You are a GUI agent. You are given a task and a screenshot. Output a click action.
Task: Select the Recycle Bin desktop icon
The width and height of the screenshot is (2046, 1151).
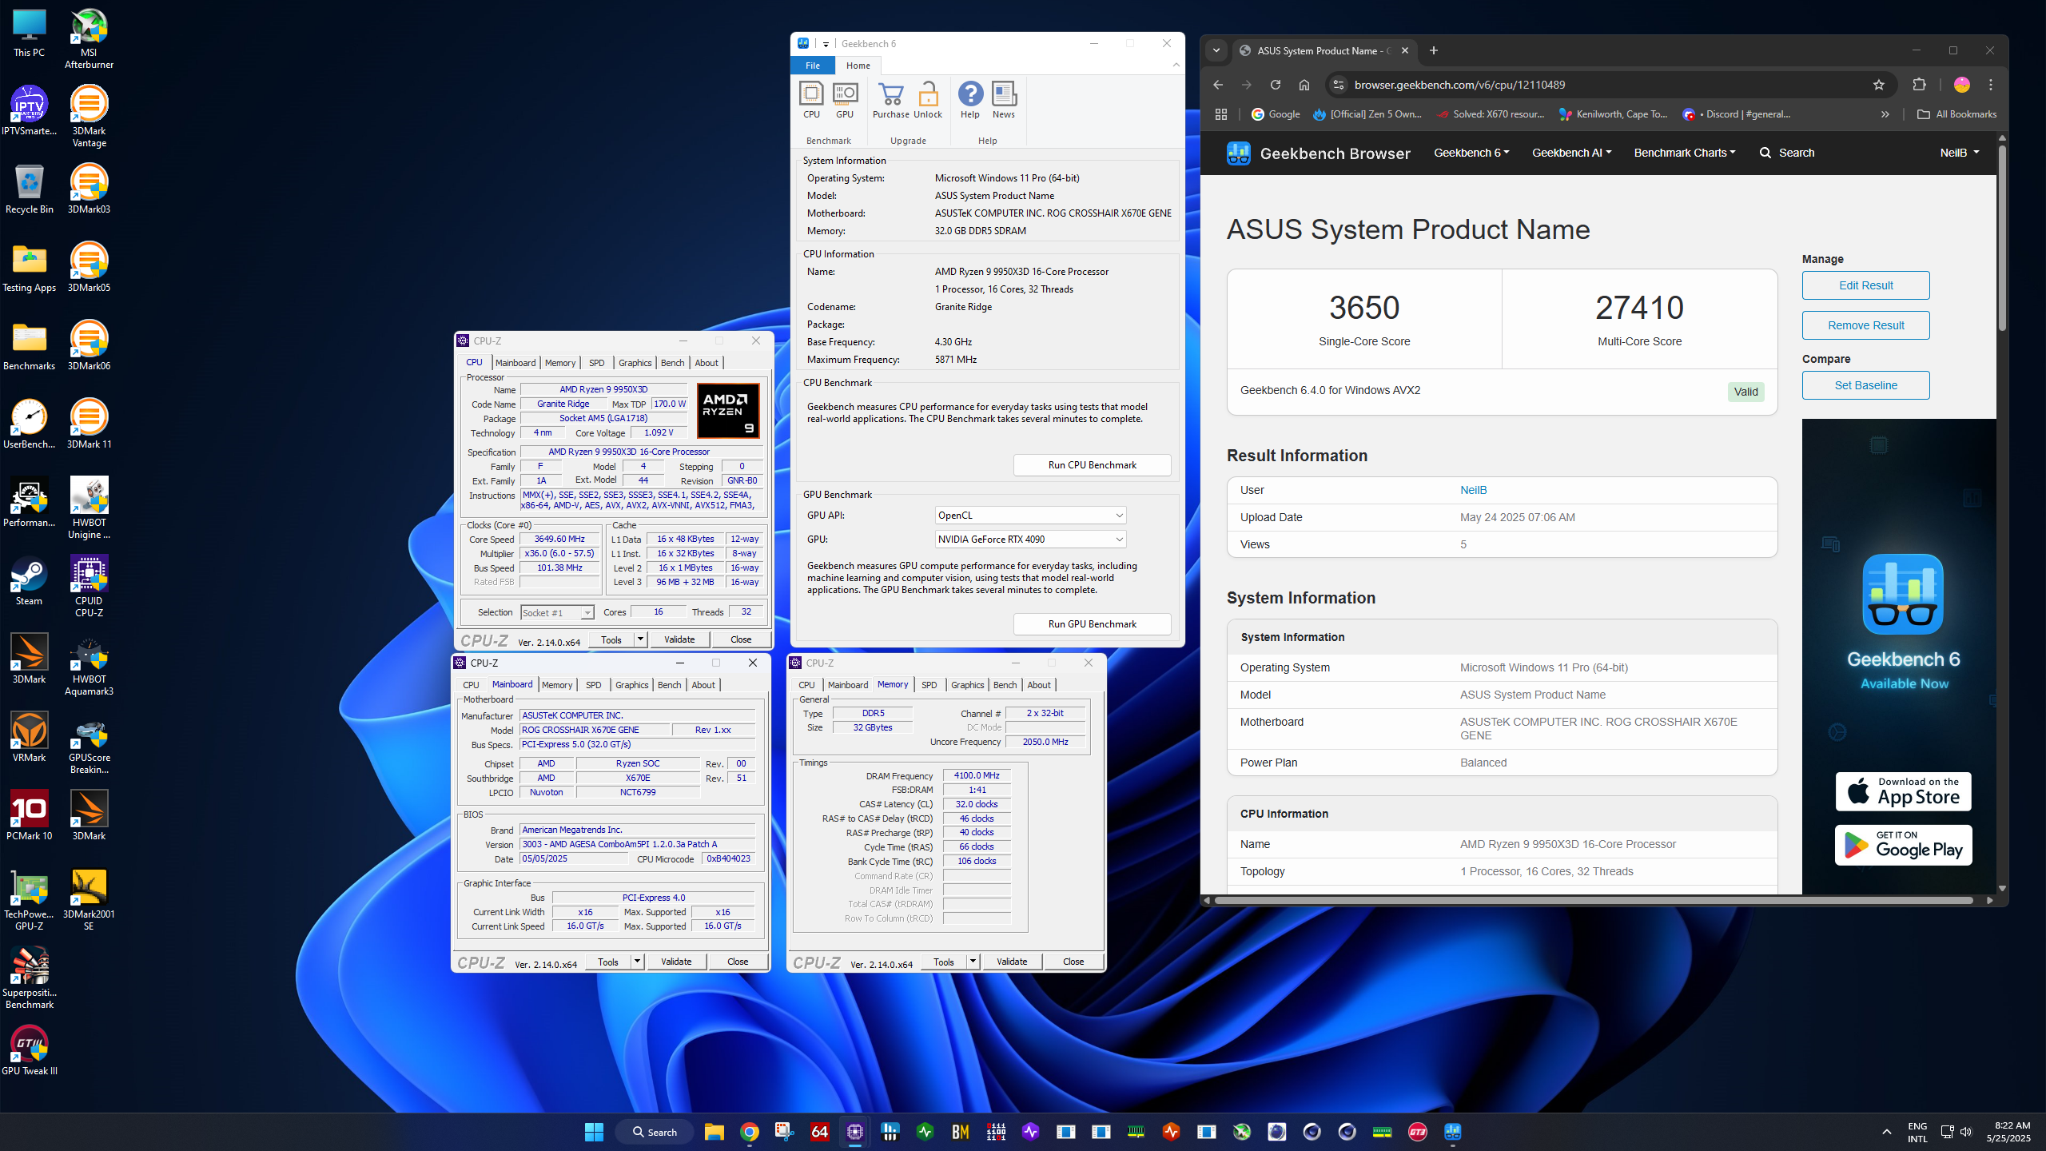30,189
